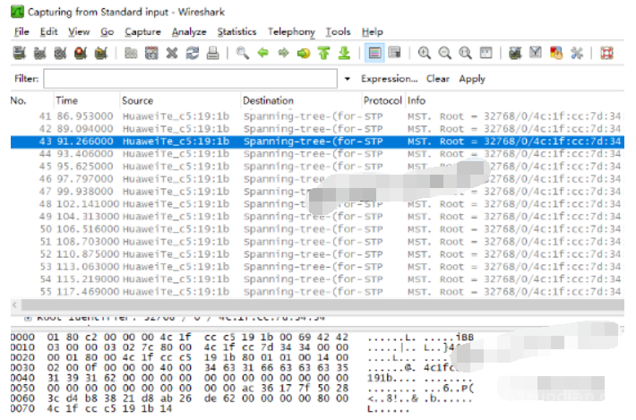Click the Clear filter button
Image resolution: width=636 pixels, height=420 pixels.
click(438, 79)
